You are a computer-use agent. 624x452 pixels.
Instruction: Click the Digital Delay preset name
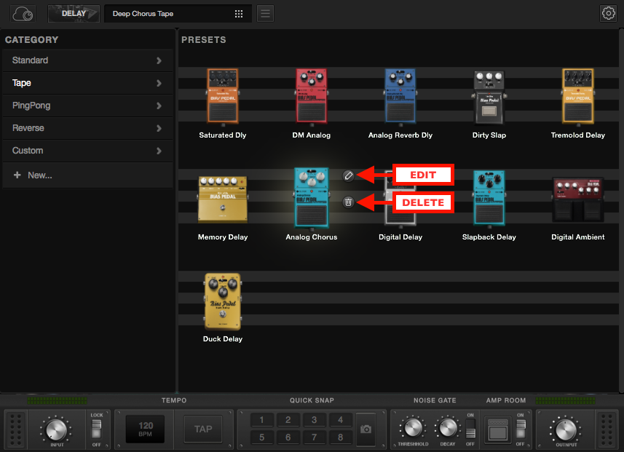pos(400,237)
